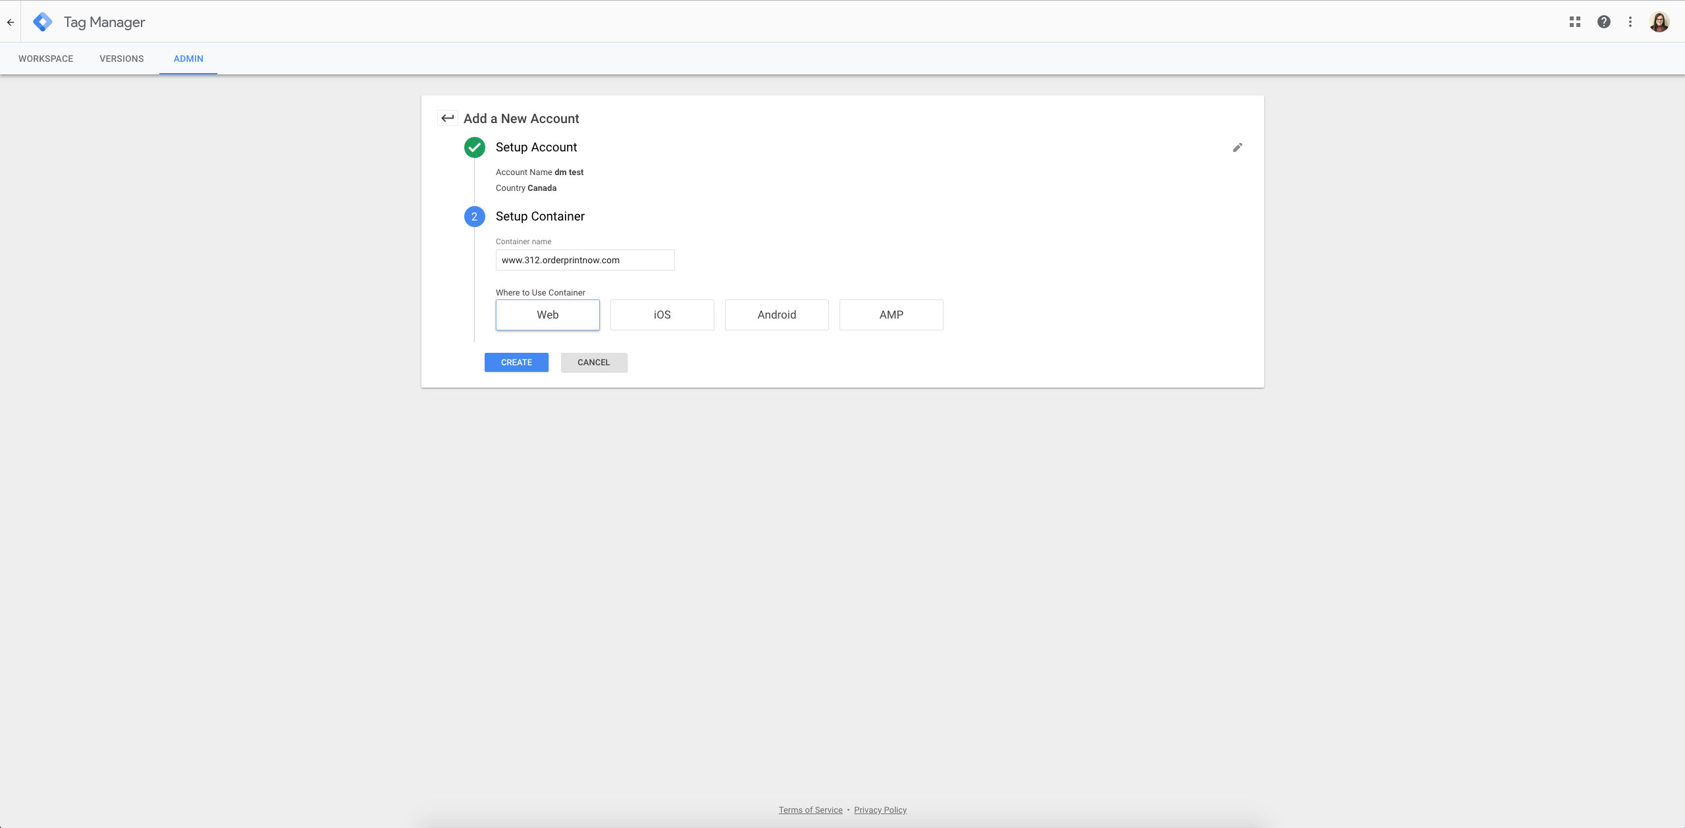Click the Tag Manager diamond logo
Image resolution: width=1685 pixels, height=828 pixels.
tap(43, 22)
